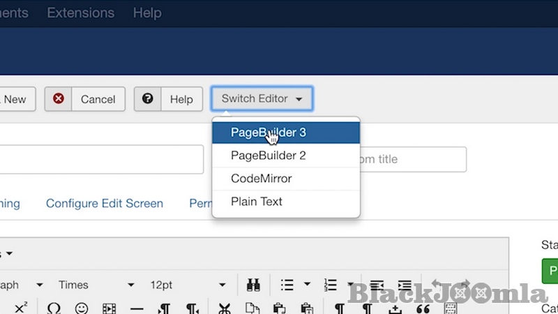
Task: Insert a bulleted list
Action: tap(287, 285)
